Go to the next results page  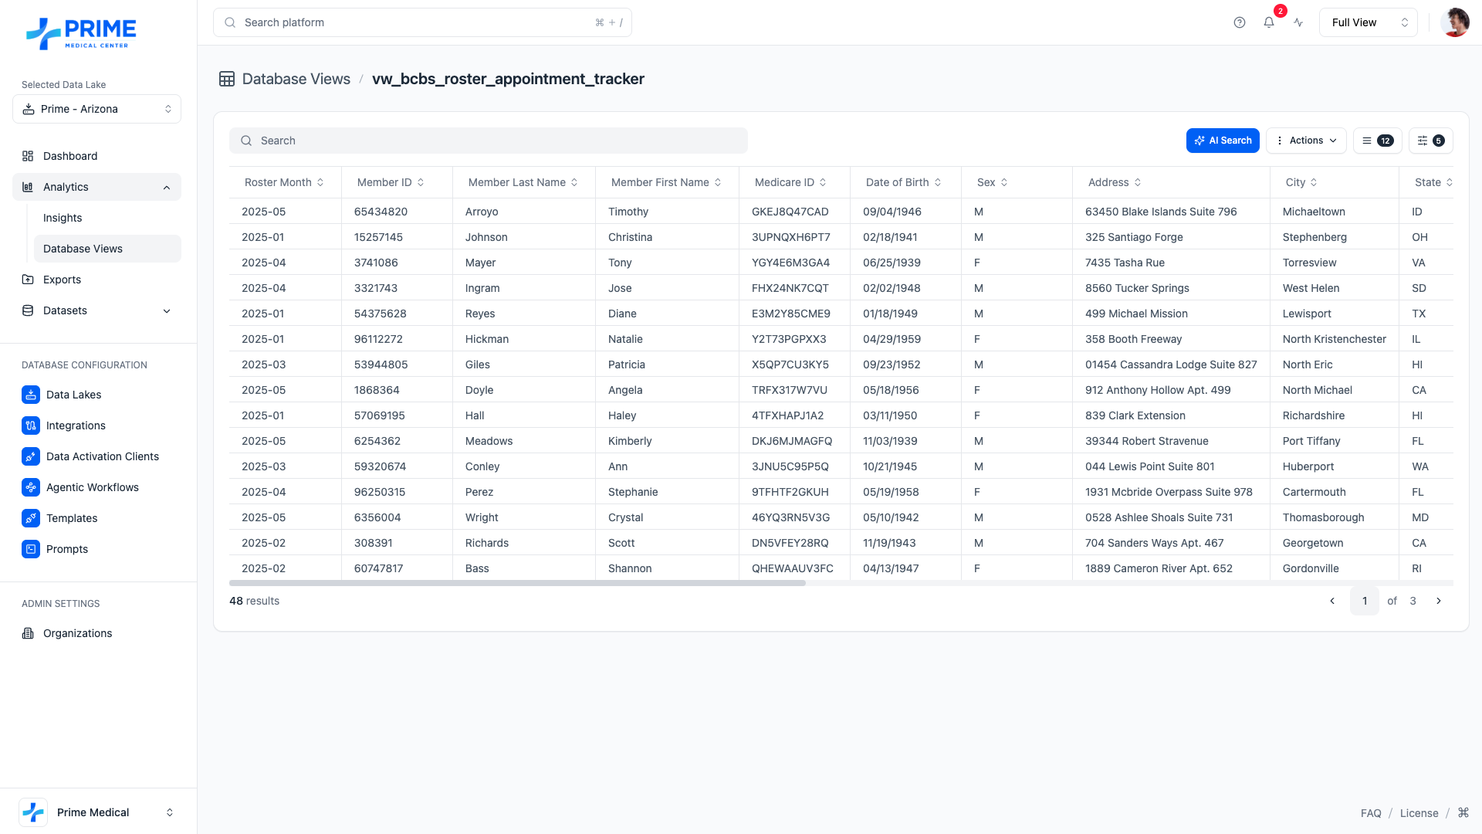[x=1439, y=601]
